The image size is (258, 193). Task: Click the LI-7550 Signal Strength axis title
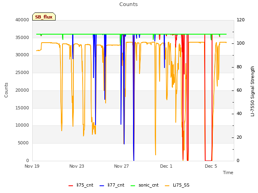pyautogui.click(x=252, y=91)
